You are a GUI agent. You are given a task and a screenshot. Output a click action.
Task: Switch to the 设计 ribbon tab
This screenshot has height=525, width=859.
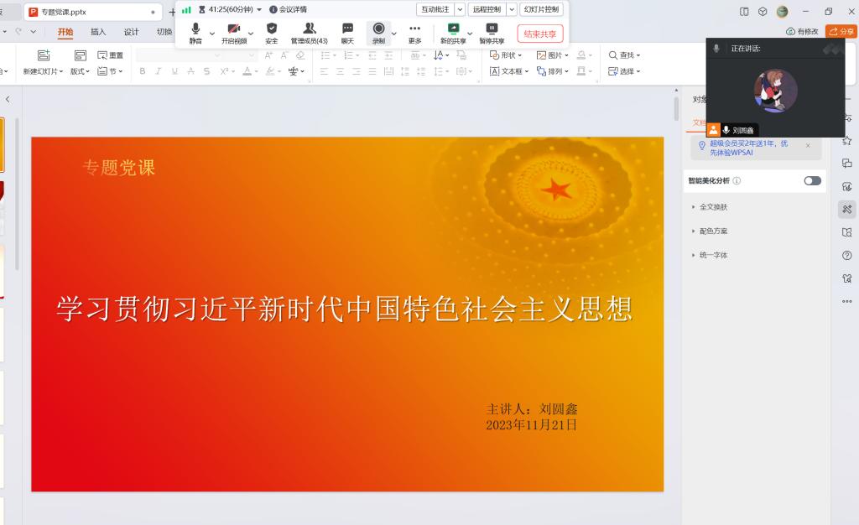click(131, 32)
